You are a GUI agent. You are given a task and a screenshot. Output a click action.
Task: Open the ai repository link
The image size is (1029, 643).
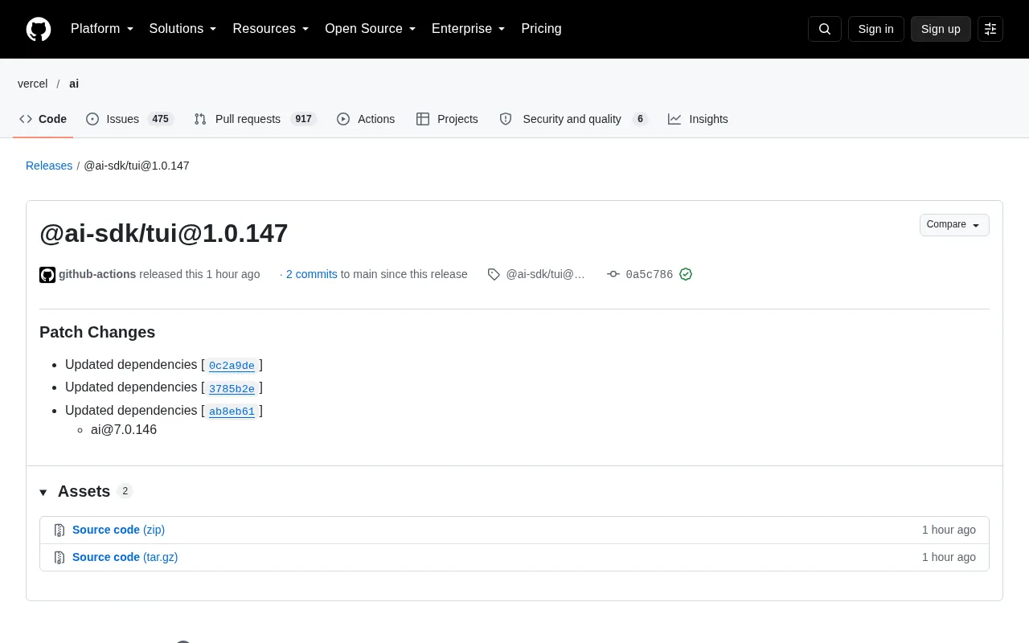pos(74,84)
